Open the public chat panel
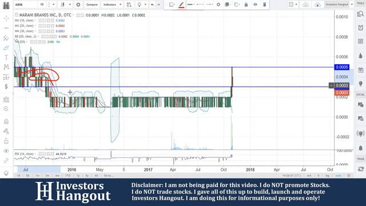This screenshot has width=366, height=206. (x=360, y=105)
